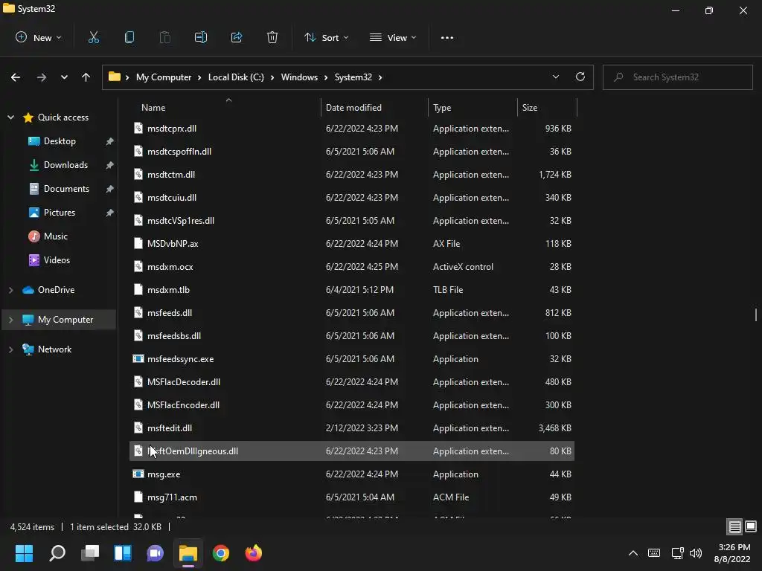
Task: Open Pictures in Quick access
Action: click(x=60, y=213)
